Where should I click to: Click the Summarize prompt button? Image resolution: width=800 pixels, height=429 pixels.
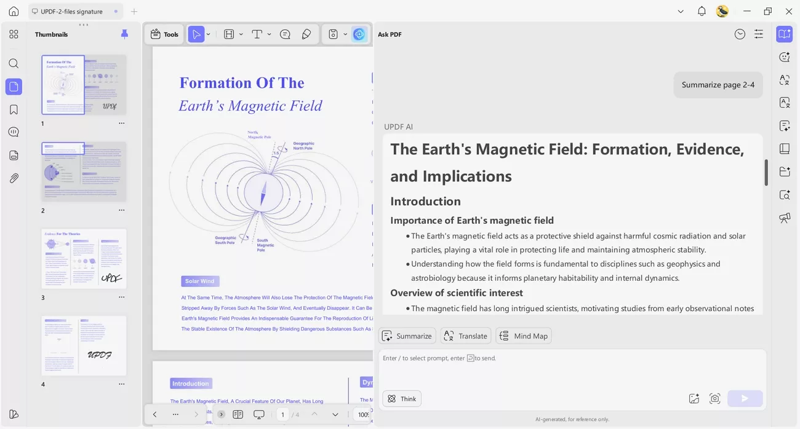(x=407, y=336)
